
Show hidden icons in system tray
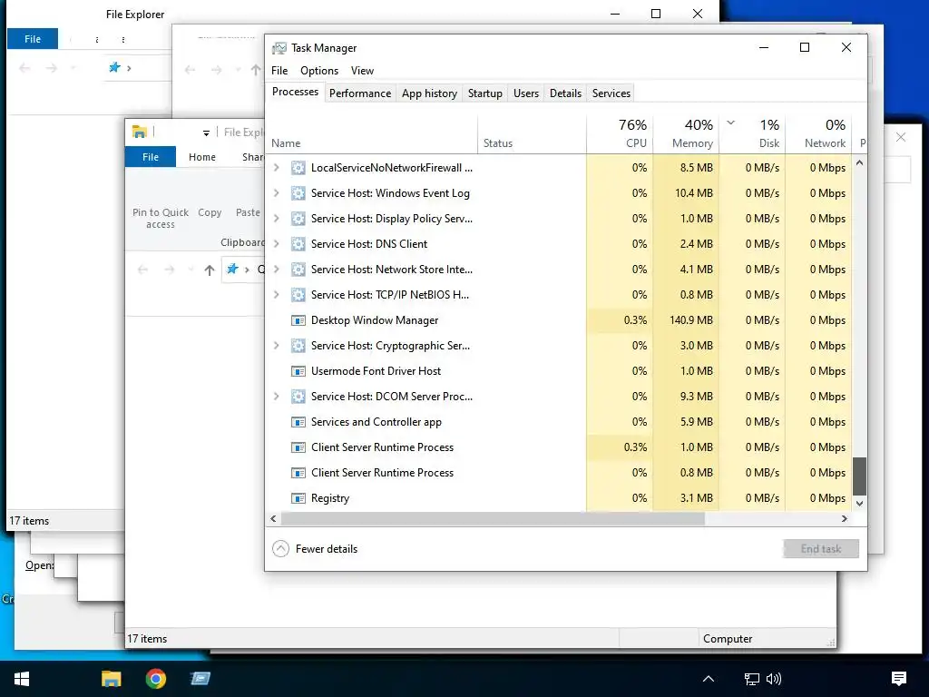pos(708,679)
